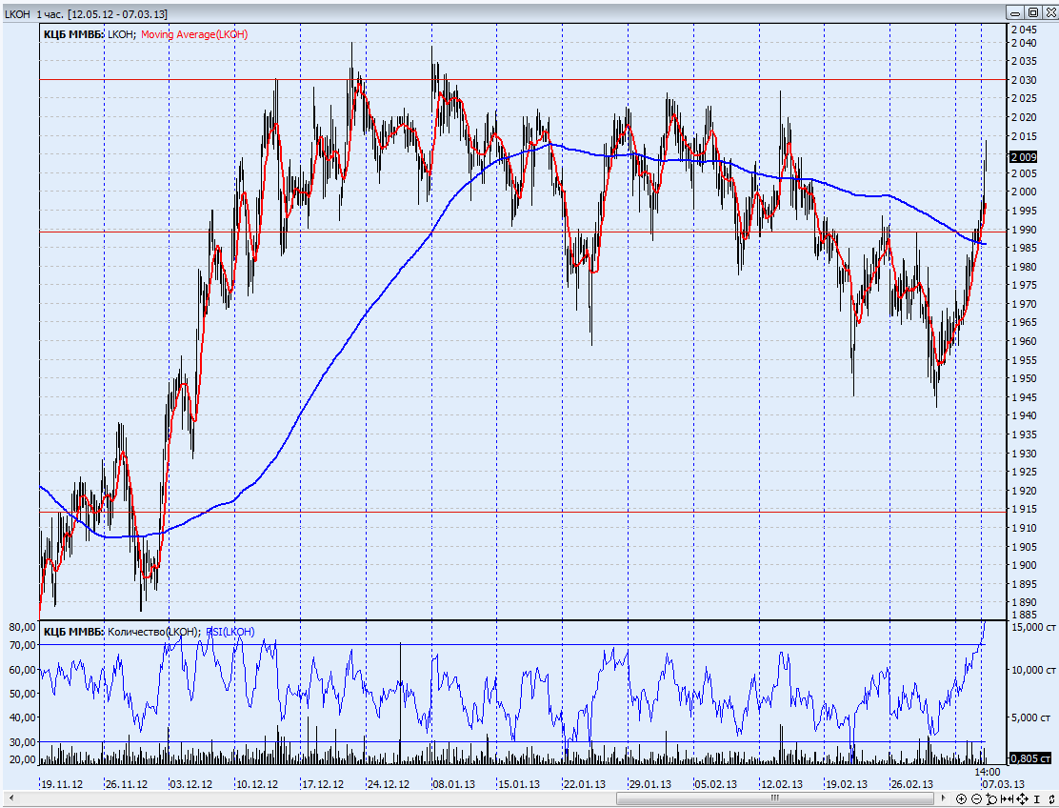Click the 2 045 price axis label
The height and width of the screenshot is (808, 1059).
1024,30
